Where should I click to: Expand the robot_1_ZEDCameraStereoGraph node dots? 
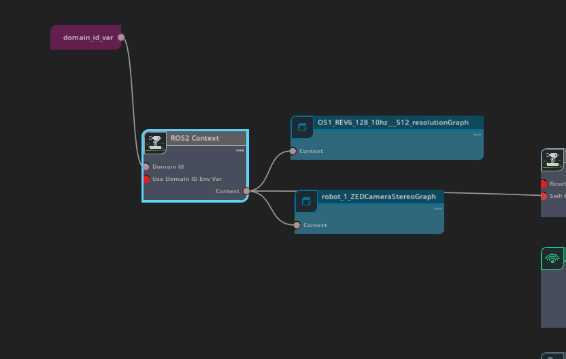[438, 209]
